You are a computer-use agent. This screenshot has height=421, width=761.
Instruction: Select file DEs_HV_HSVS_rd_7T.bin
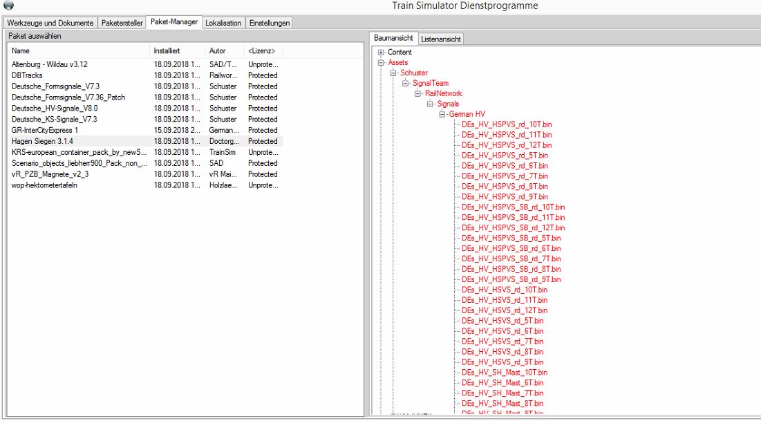[x=502, y=342]
